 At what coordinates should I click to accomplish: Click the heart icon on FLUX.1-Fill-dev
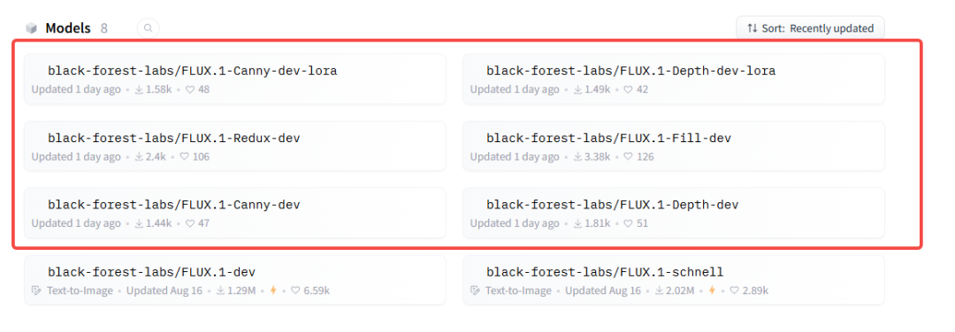pos(629,157)
